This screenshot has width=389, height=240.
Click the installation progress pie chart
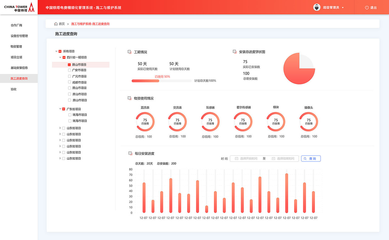299,69
